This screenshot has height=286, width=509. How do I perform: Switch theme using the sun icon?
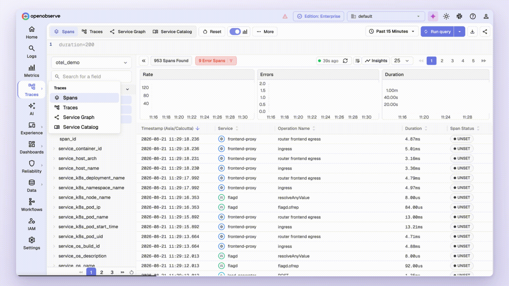pos(446,16)
